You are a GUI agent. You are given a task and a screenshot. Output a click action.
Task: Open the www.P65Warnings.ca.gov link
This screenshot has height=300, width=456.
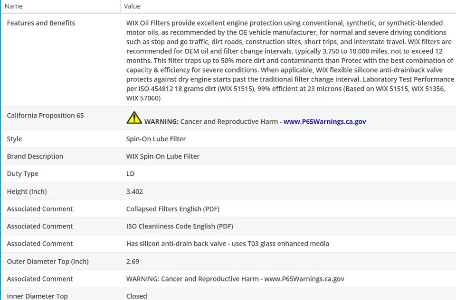(324, 121)
